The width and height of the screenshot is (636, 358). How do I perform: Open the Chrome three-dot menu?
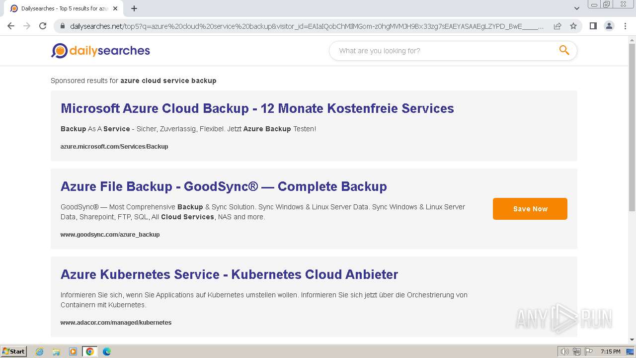click(x=625, y=26)
